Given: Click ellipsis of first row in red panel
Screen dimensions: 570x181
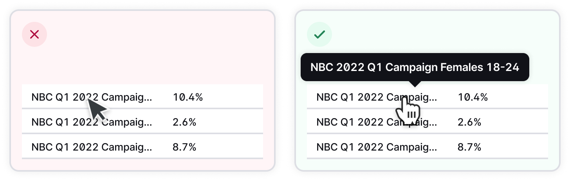Looking at the screenshot, I should 148,100.
